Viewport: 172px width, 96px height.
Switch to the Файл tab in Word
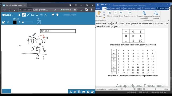(98, 9)
